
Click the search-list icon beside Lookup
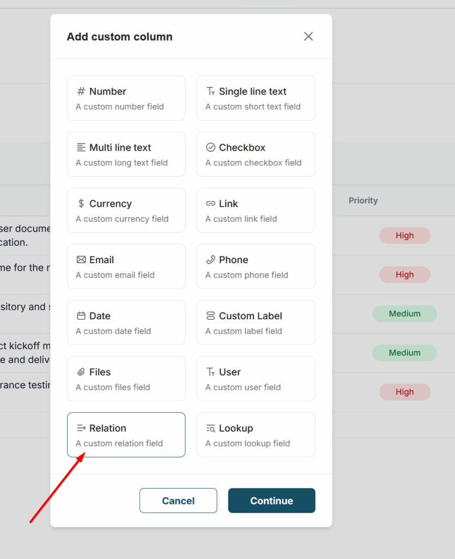pyautogui.click(x=211, y=429)
